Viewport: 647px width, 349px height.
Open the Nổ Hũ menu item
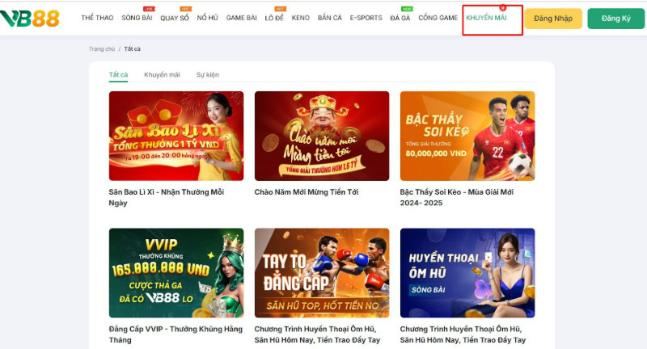tap(207, 18)
